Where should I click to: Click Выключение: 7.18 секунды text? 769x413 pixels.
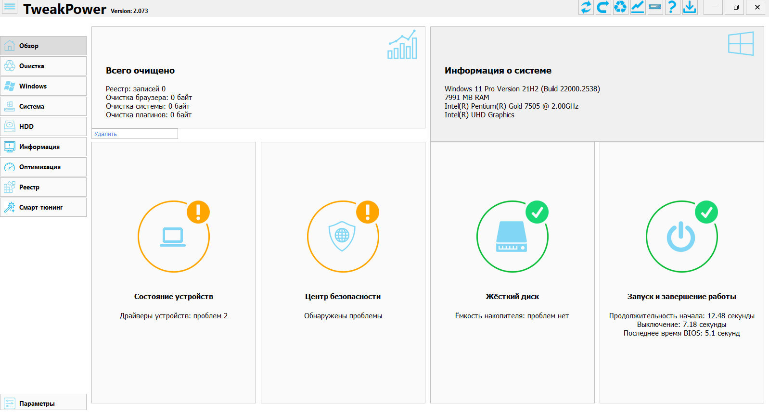pos(681,325)
